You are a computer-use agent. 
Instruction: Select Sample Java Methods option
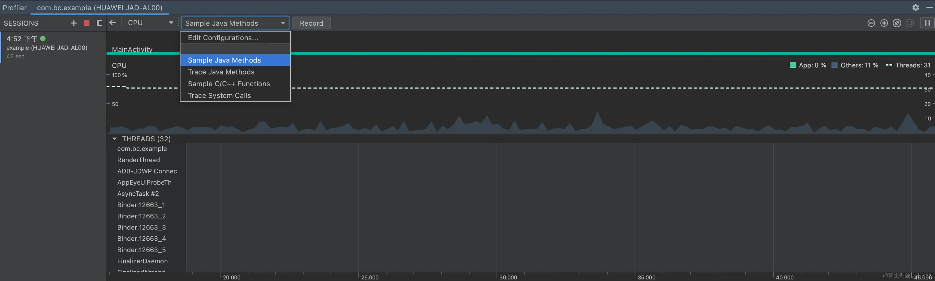tap(235, 60)
